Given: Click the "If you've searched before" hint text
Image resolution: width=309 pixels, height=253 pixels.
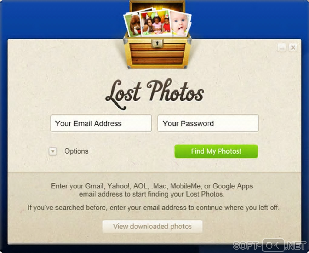Looking at the screenshot, I should tap(153, 208).
